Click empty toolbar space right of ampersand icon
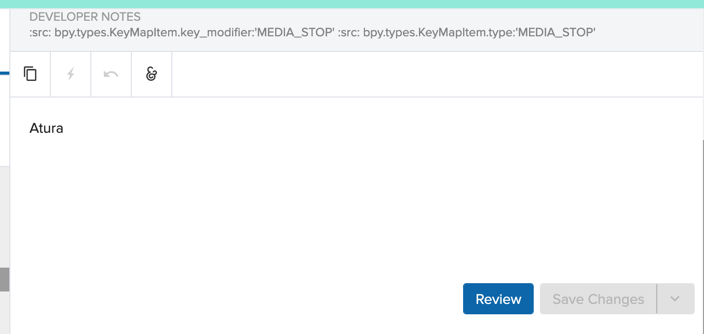 click(436, 74)
